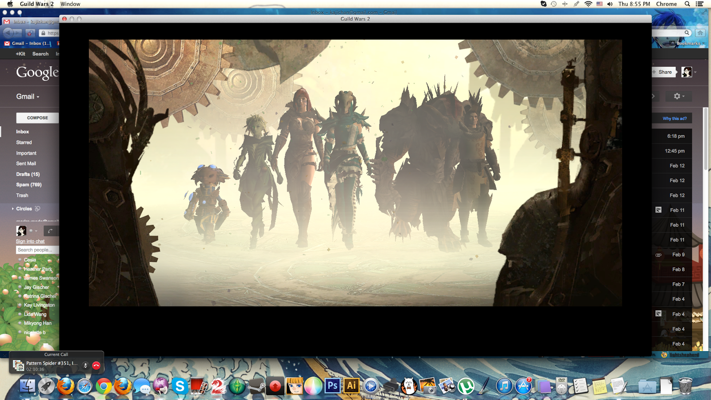Open Starred mail in Gmail sidebar
The width and height of the screenshot is (711, 400).
24,142
